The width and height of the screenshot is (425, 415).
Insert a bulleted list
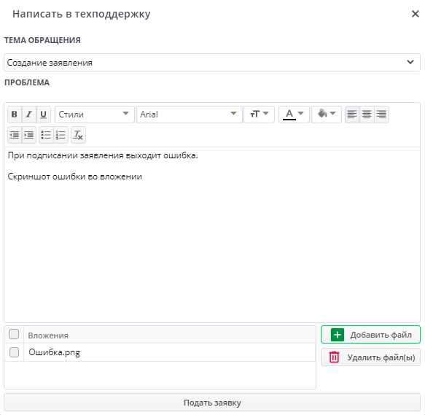(x=46, y=135)
